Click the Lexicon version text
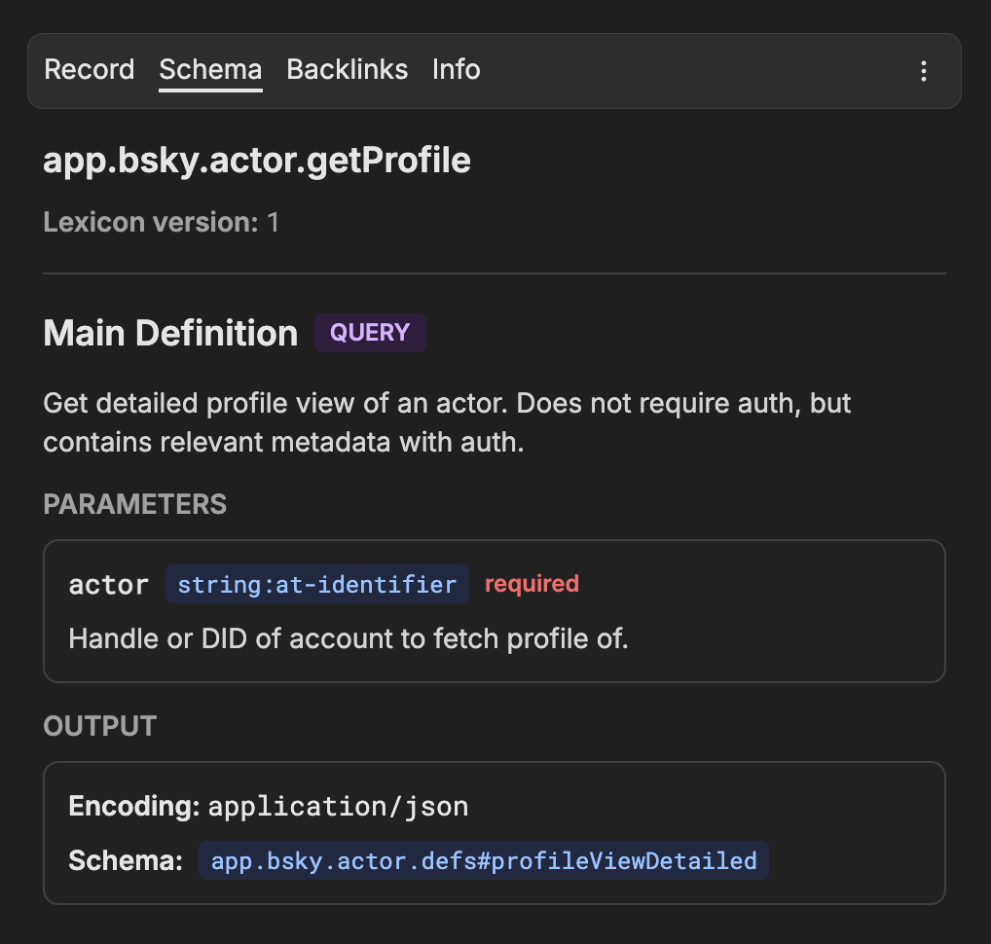Image resolution: width=991 pixels, height=944 pixels. (161, 223)
